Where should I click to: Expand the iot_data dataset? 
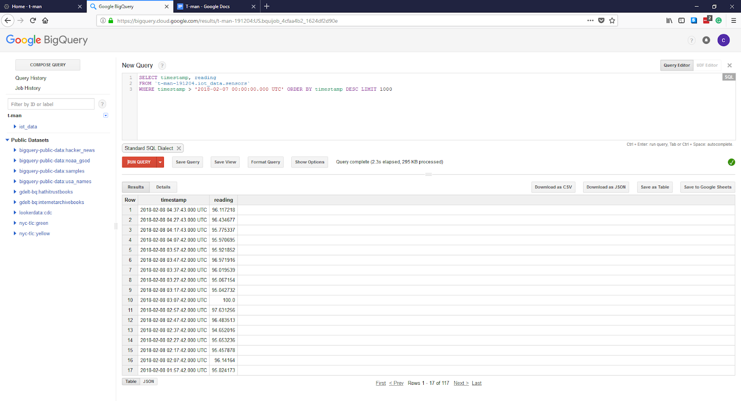[15, 127]
